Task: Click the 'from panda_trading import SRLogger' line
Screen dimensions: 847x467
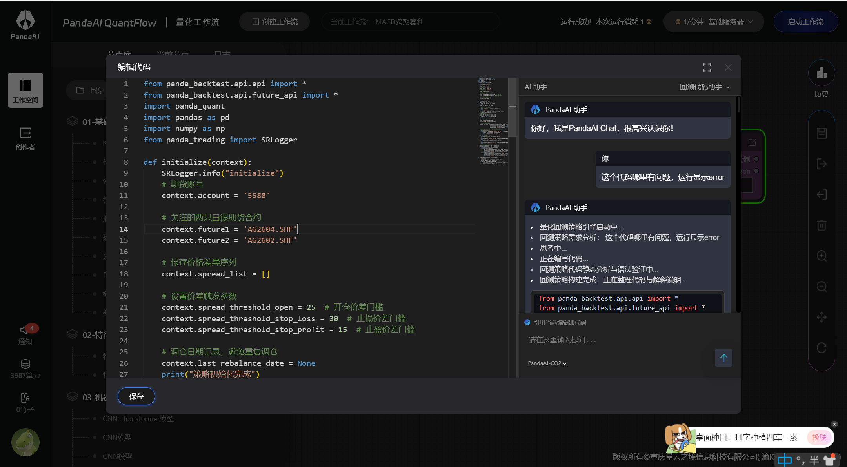Action: (220, 140)
